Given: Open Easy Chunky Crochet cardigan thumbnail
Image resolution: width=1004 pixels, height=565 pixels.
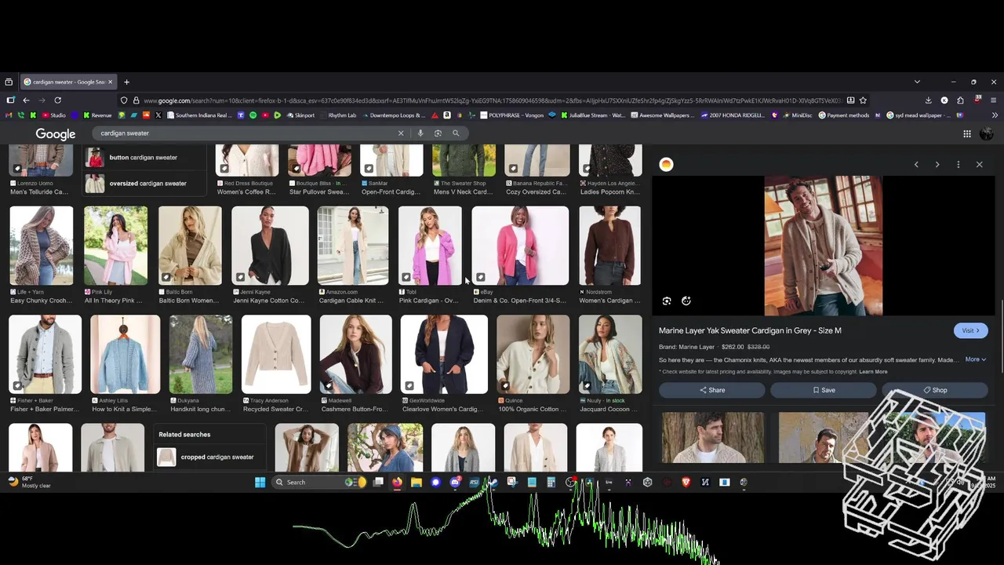Looking at the screenshot, I should coord(42,246).
